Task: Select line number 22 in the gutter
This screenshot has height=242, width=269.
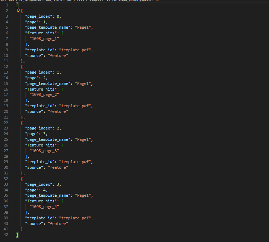Action: [6, 123]
